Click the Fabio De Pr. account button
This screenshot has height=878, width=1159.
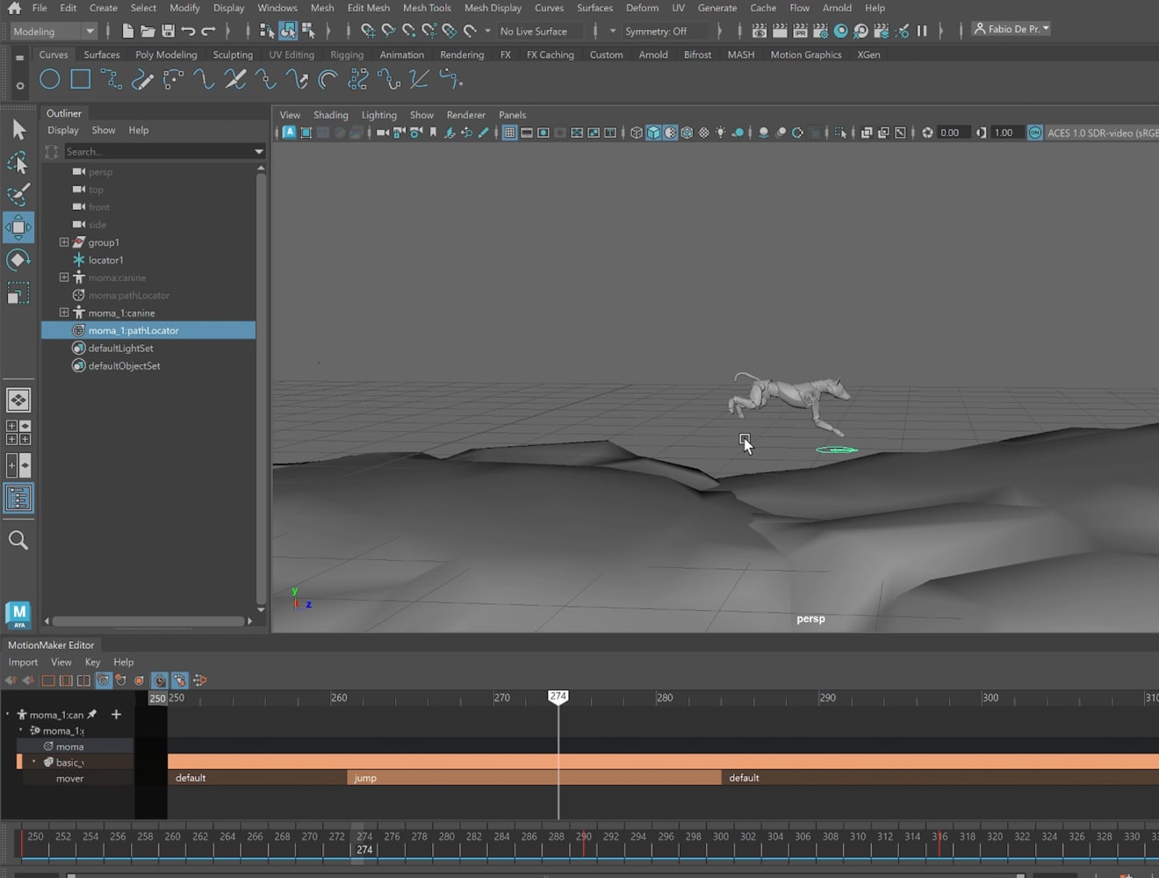point(1010,28)
